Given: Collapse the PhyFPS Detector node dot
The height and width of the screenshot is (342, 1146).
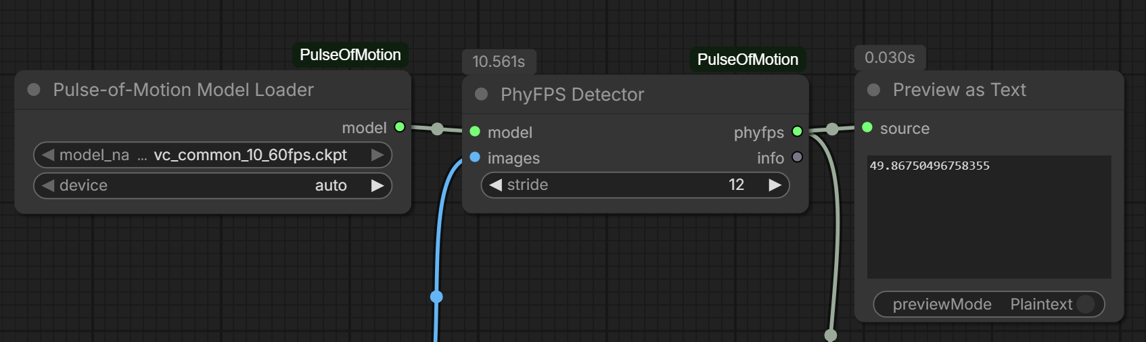Looking at the screenshot, I should tap(482, 95).
